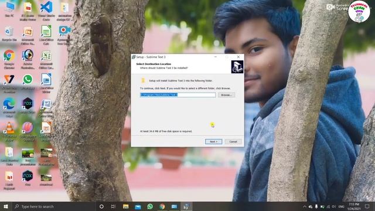
Task: Click the Next button in Sublime Text setup
Action: click(213, 142)
